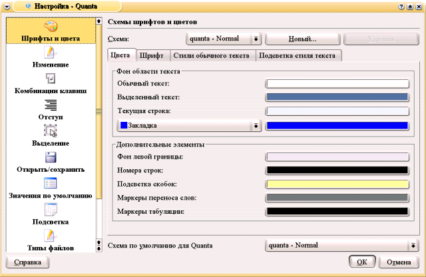Open the Типы файлов icon
The height and width of the screenshot is (277, 426).
point(50,235)
